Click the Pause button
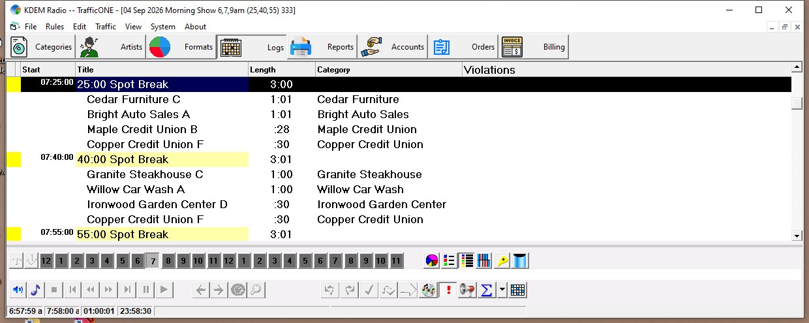 point(146,290)
